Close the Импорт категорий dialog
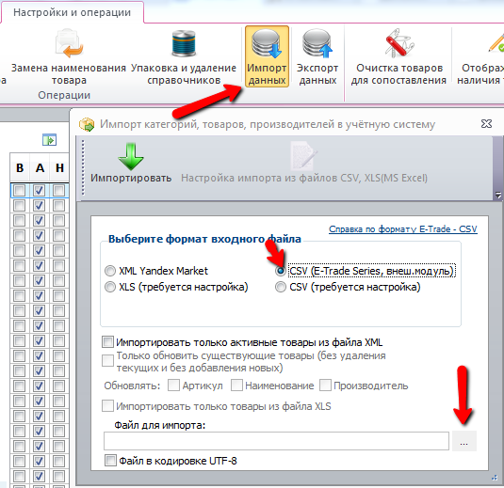 tap(486, 124)
